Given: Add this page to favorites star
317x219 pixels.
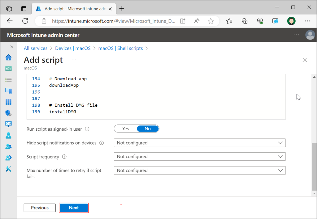Looking at the screenshot, I should click(211, 21).
